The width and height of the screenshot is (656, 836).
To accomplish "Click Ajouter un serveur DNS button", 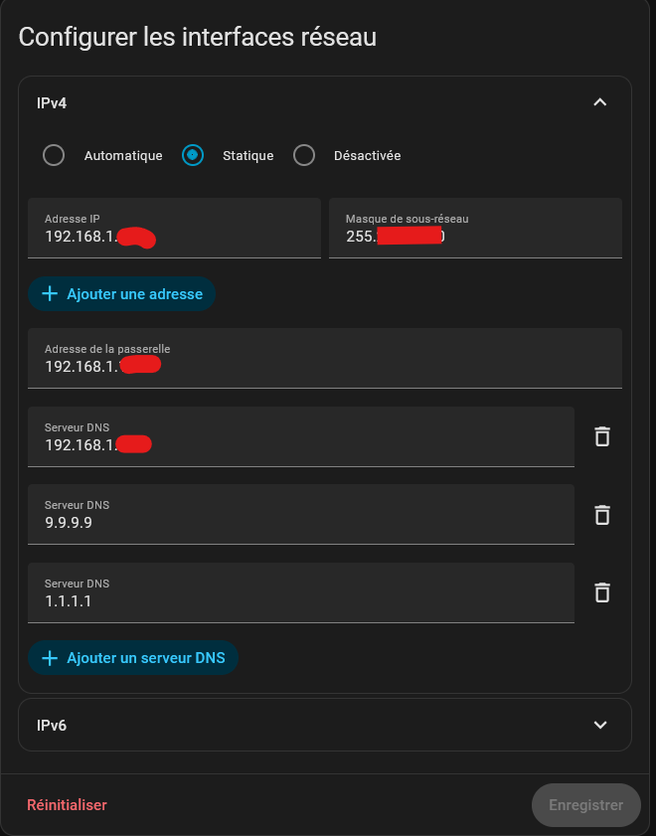I will click(133, 658).
